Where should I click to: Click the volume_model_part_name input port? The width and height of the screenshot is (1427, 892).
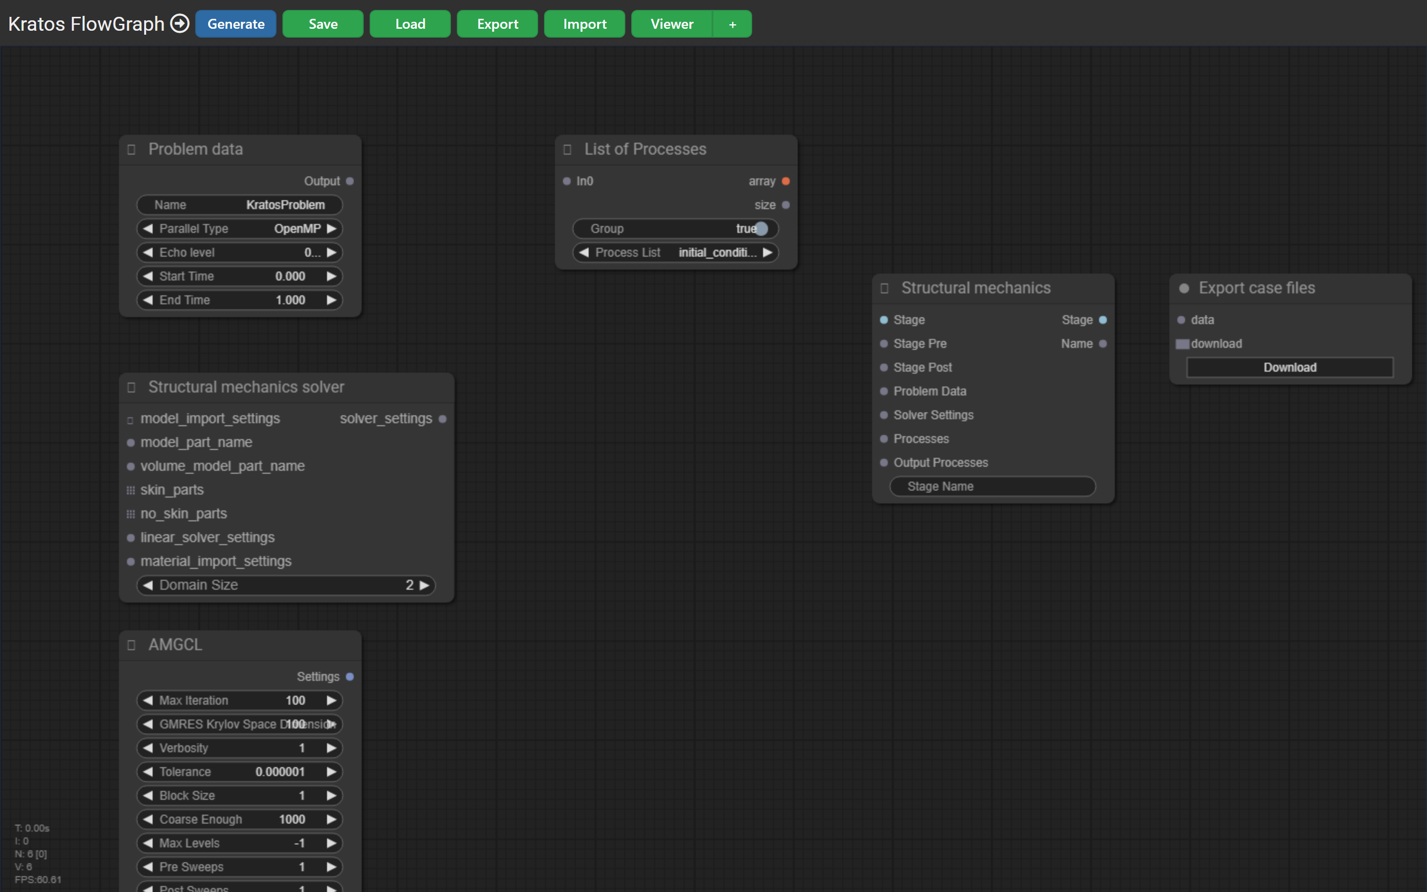coord(131,466)
